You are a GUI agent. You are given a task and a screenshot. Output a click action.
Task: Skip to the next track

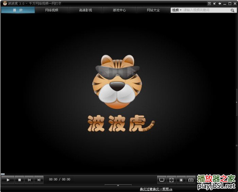point(39,180)
